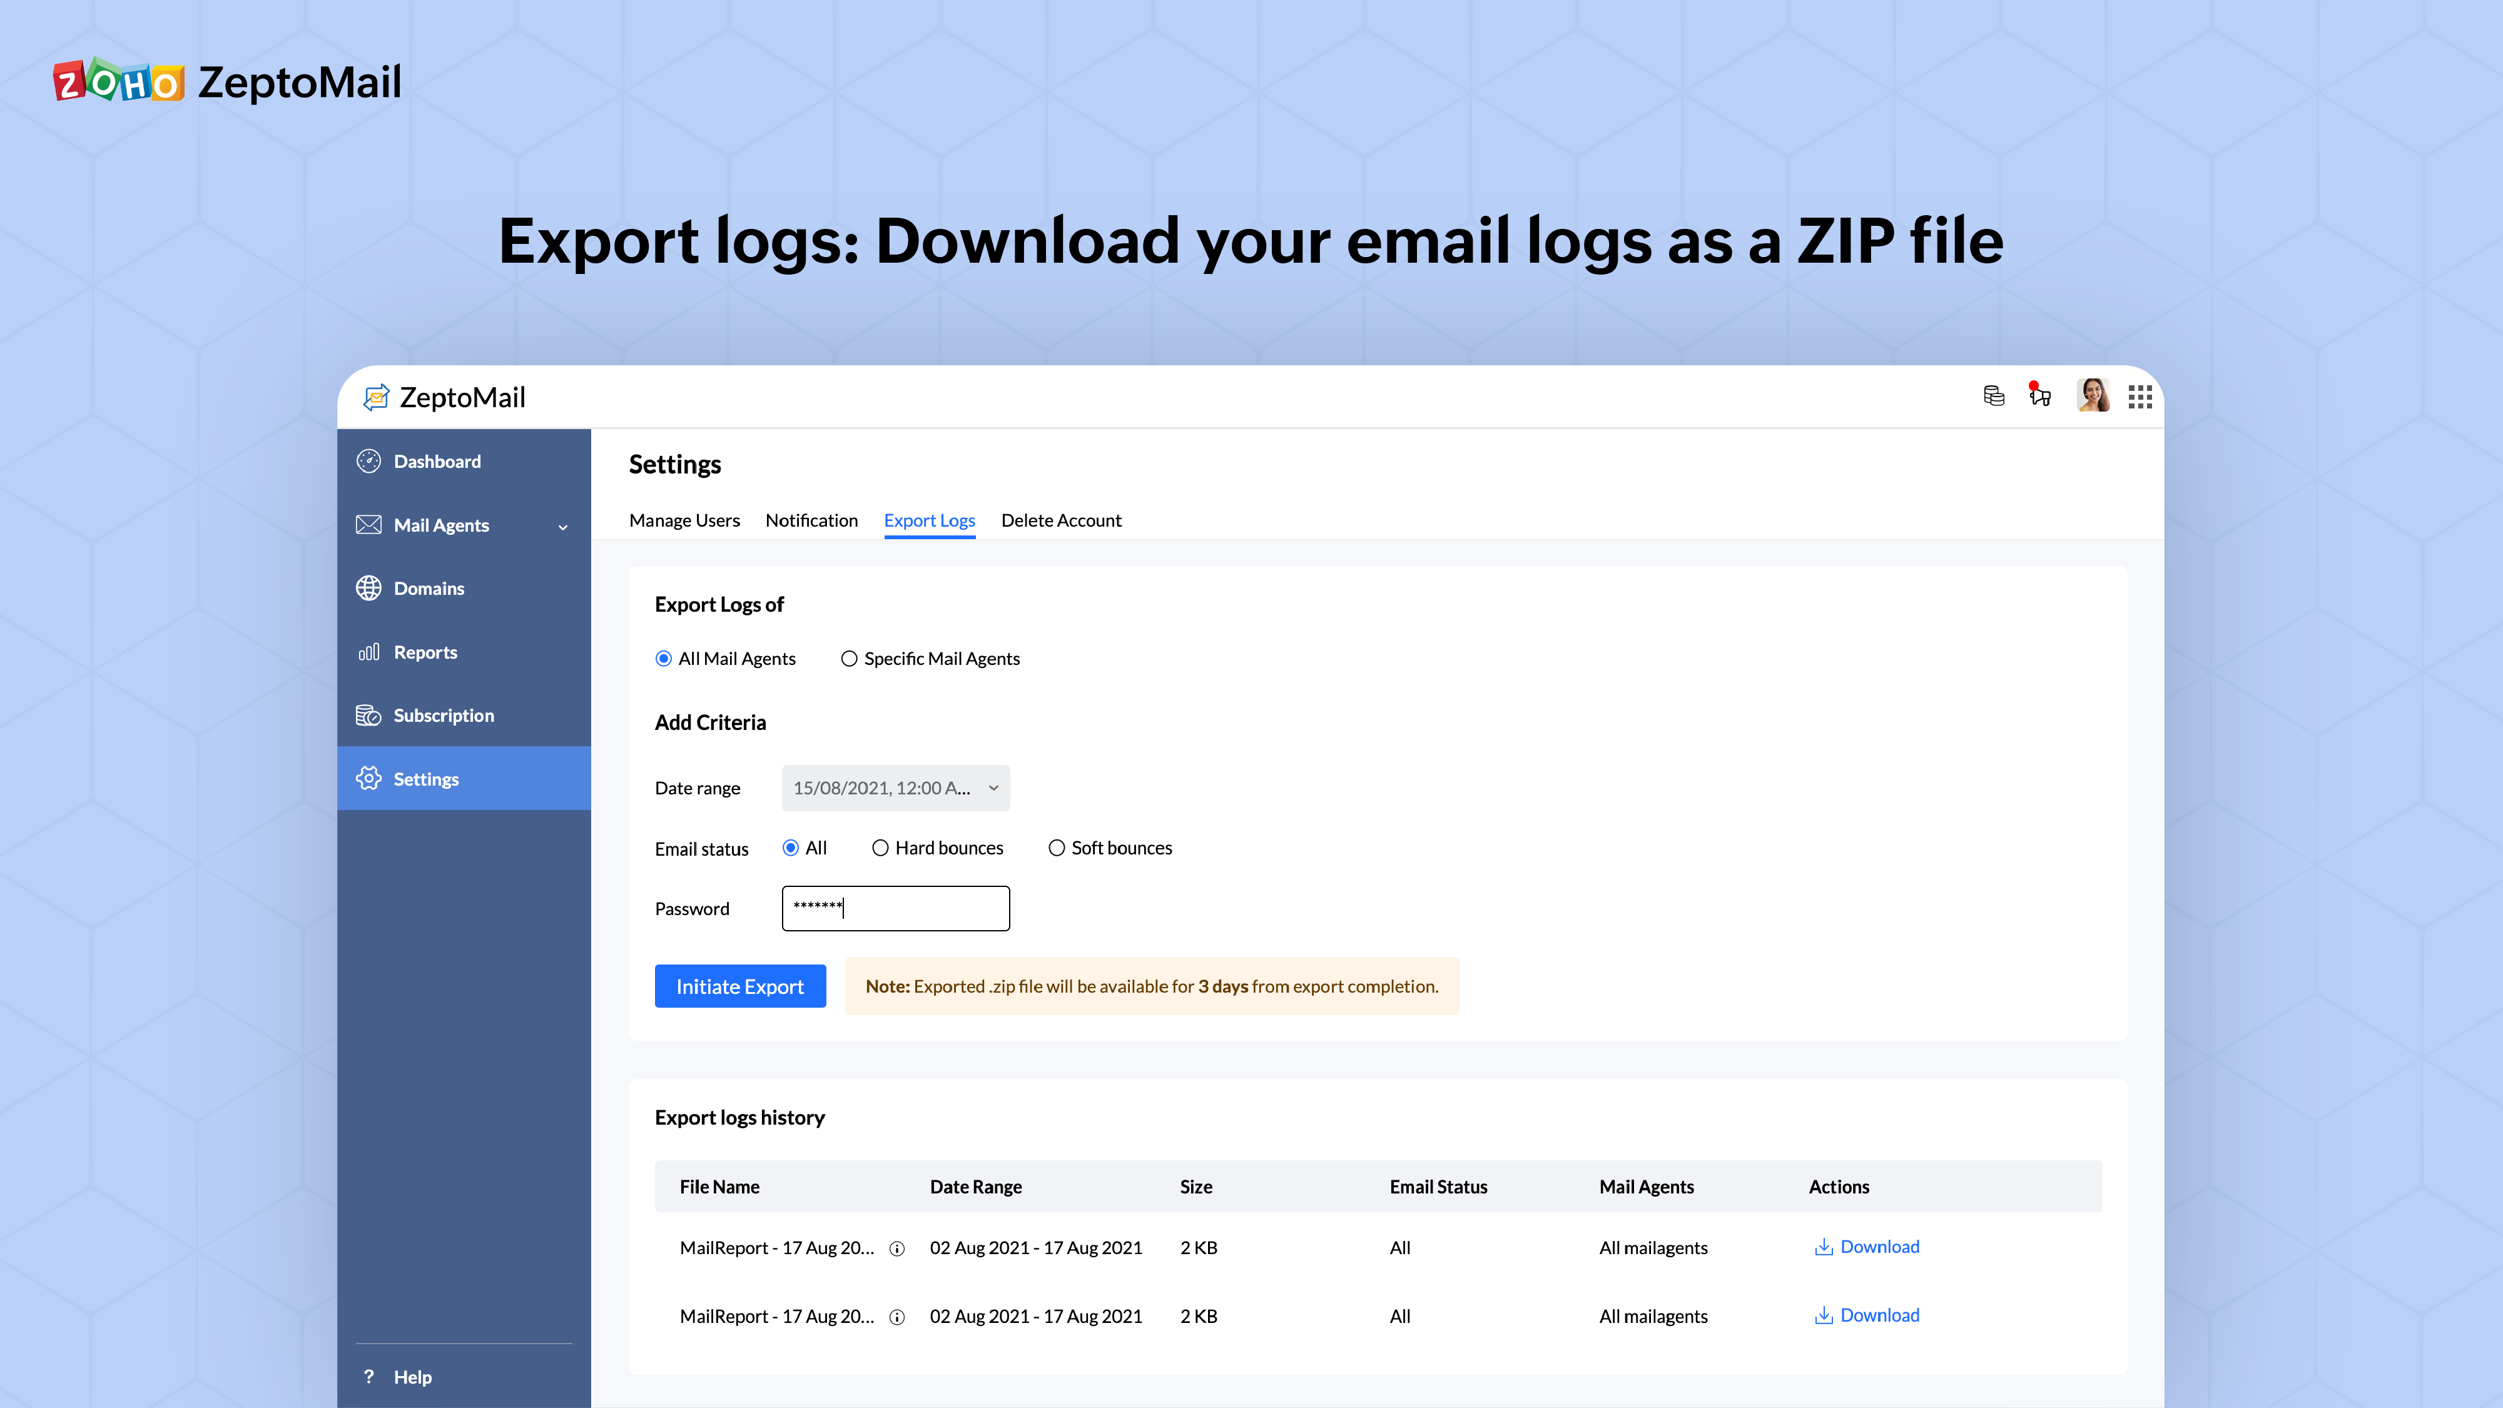Open the credits stack icon in header
The width and height of the screenshot is (2503, 1408).
1993,397
